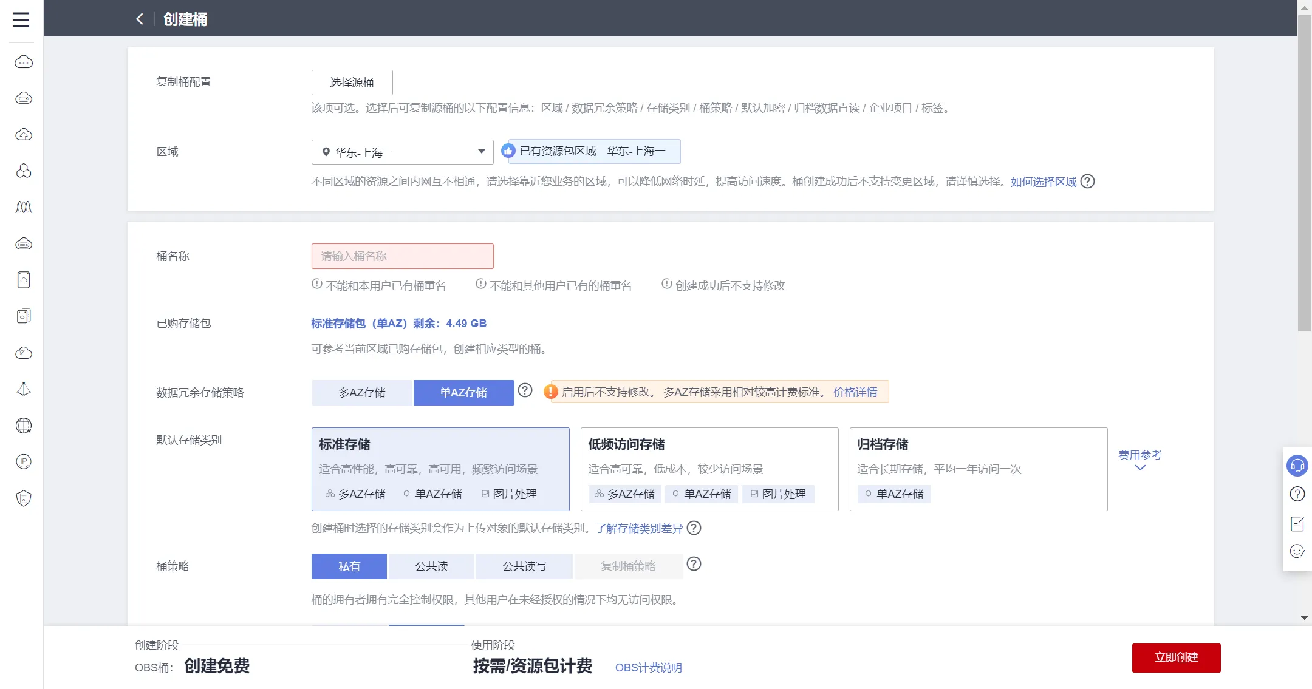Click the smiley feedback icon on the right
Viewport: 1312px width, 689px height.
pyautogui.click(x=1297, y=551)
